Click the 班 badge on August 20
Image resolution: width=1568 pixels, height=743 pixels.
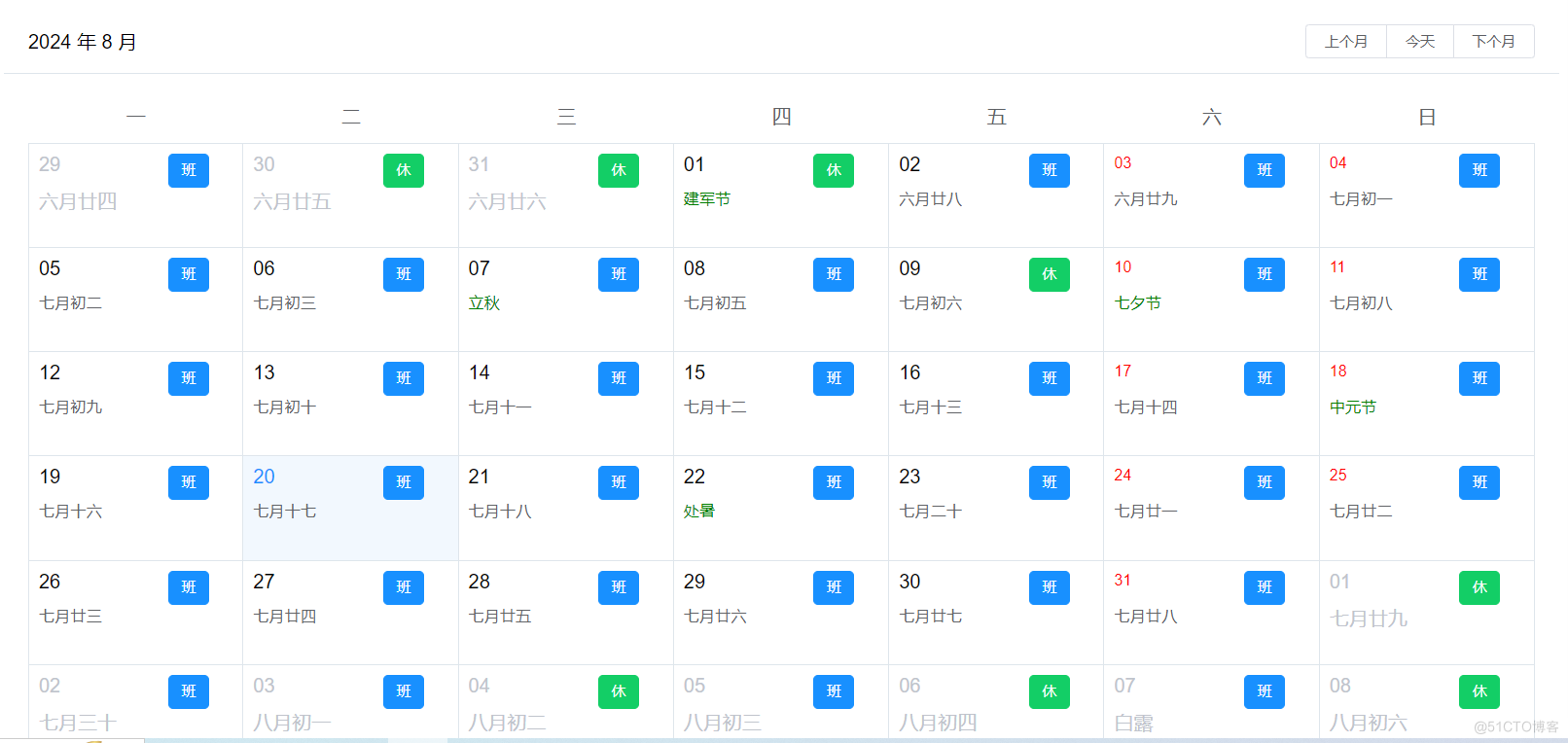[x=404, y=482]
